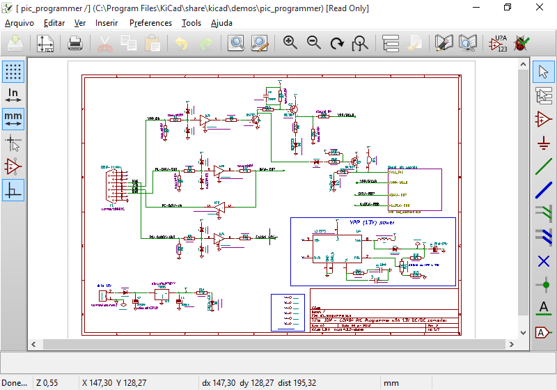Run the electrical rules check ladybug
The image size is (557, 390).
click(x=520, y=43)
